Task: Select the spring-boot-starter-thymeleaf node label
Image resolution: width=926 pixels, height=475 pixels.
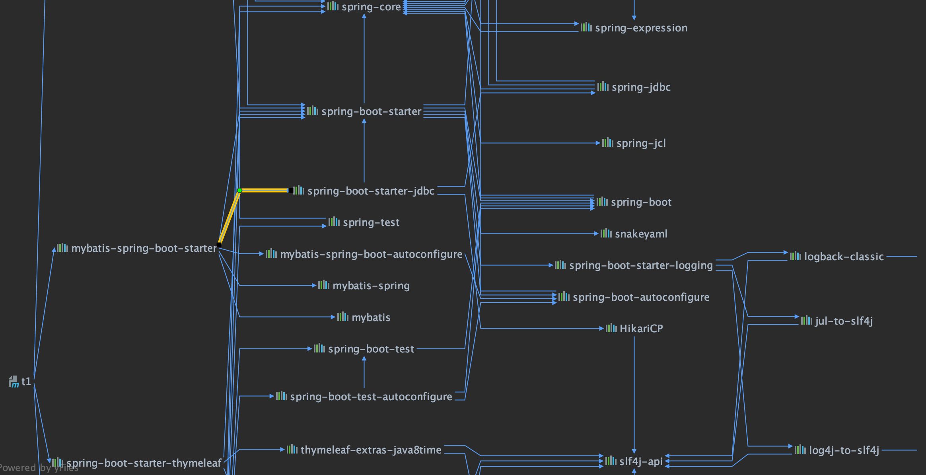Action: (144, 463)
